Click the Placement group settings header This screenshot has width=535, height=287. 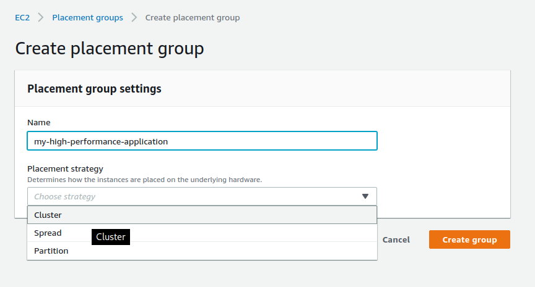94,89
